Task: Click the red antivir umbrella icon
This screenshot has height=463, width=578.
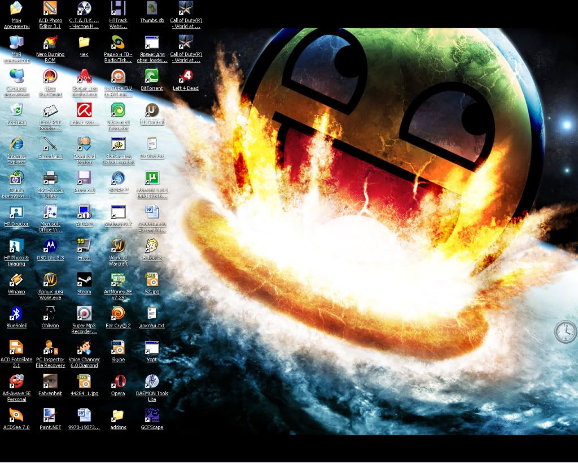Action: point(84,110)
